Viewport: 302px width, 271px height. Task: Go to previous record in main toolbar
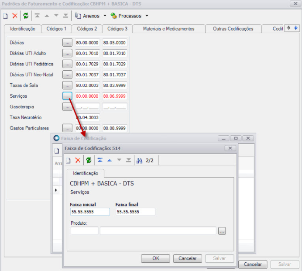coord(47,16)
